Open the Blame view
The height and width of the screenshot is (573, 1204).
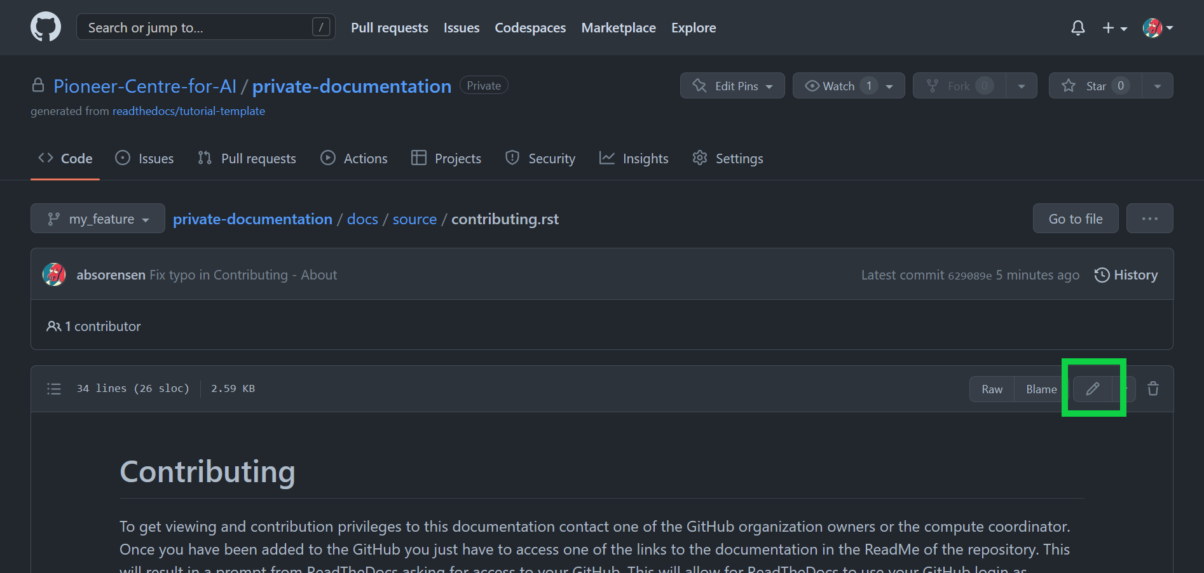point(1041,389)
